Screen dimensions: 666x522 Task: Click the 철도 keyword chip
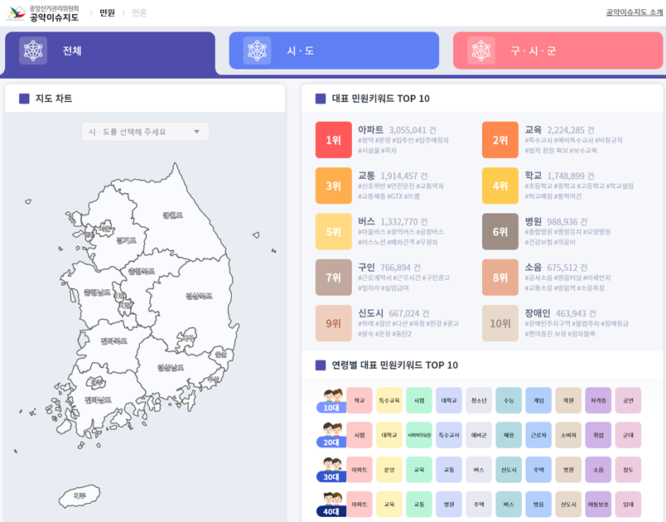pos(630,468)
